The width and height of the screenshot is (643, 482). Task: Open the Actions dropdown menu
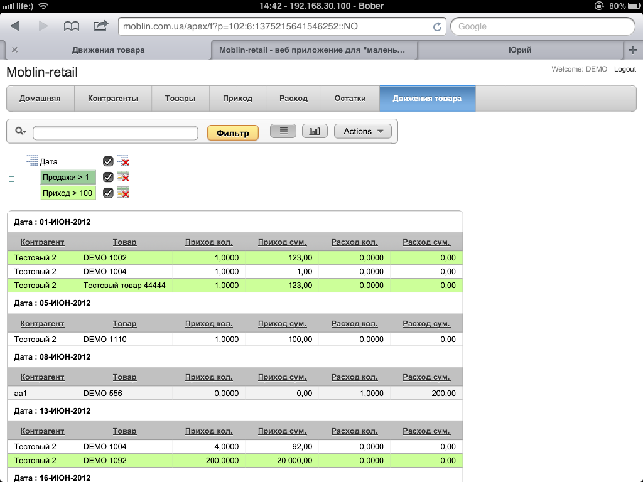363,131
